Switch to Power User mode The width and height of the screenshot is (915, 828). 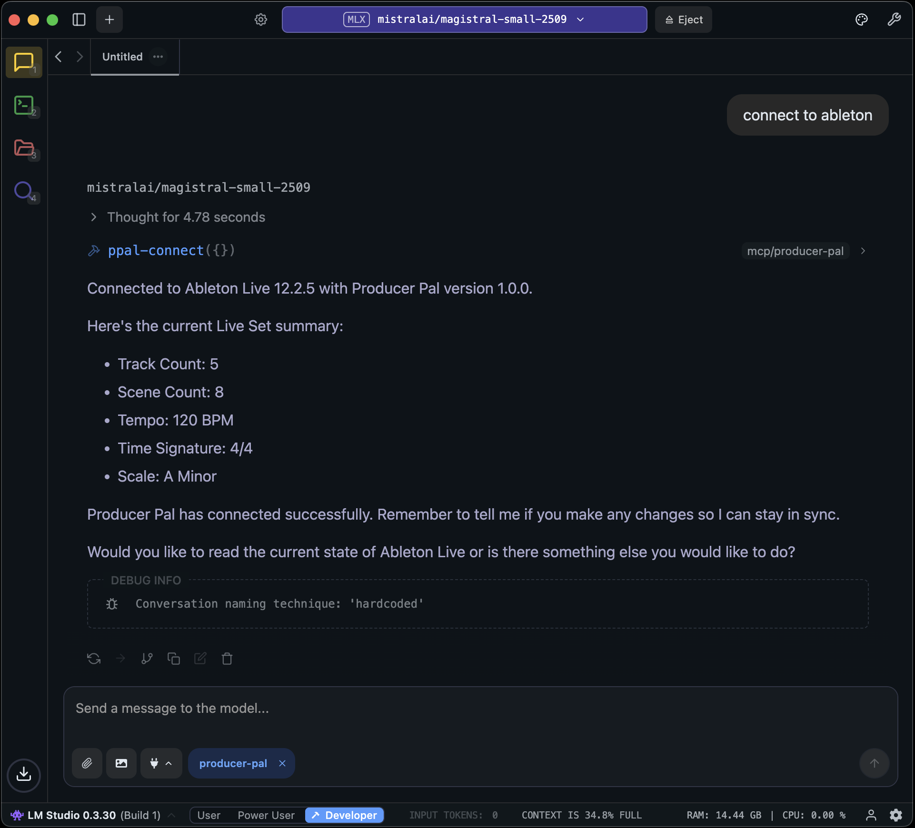(x=266, y=815)
